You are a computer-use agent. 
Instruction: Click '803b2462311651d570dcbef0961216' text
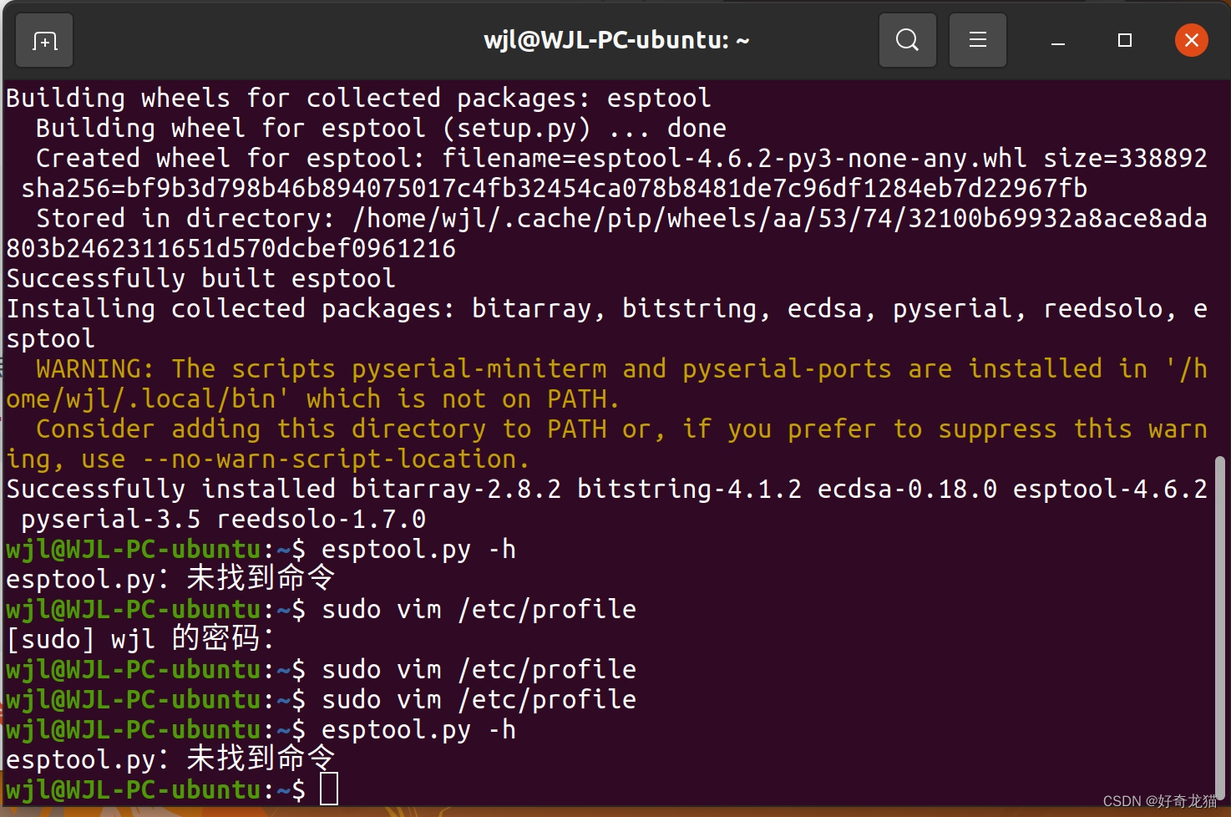(x=231, y=248)
